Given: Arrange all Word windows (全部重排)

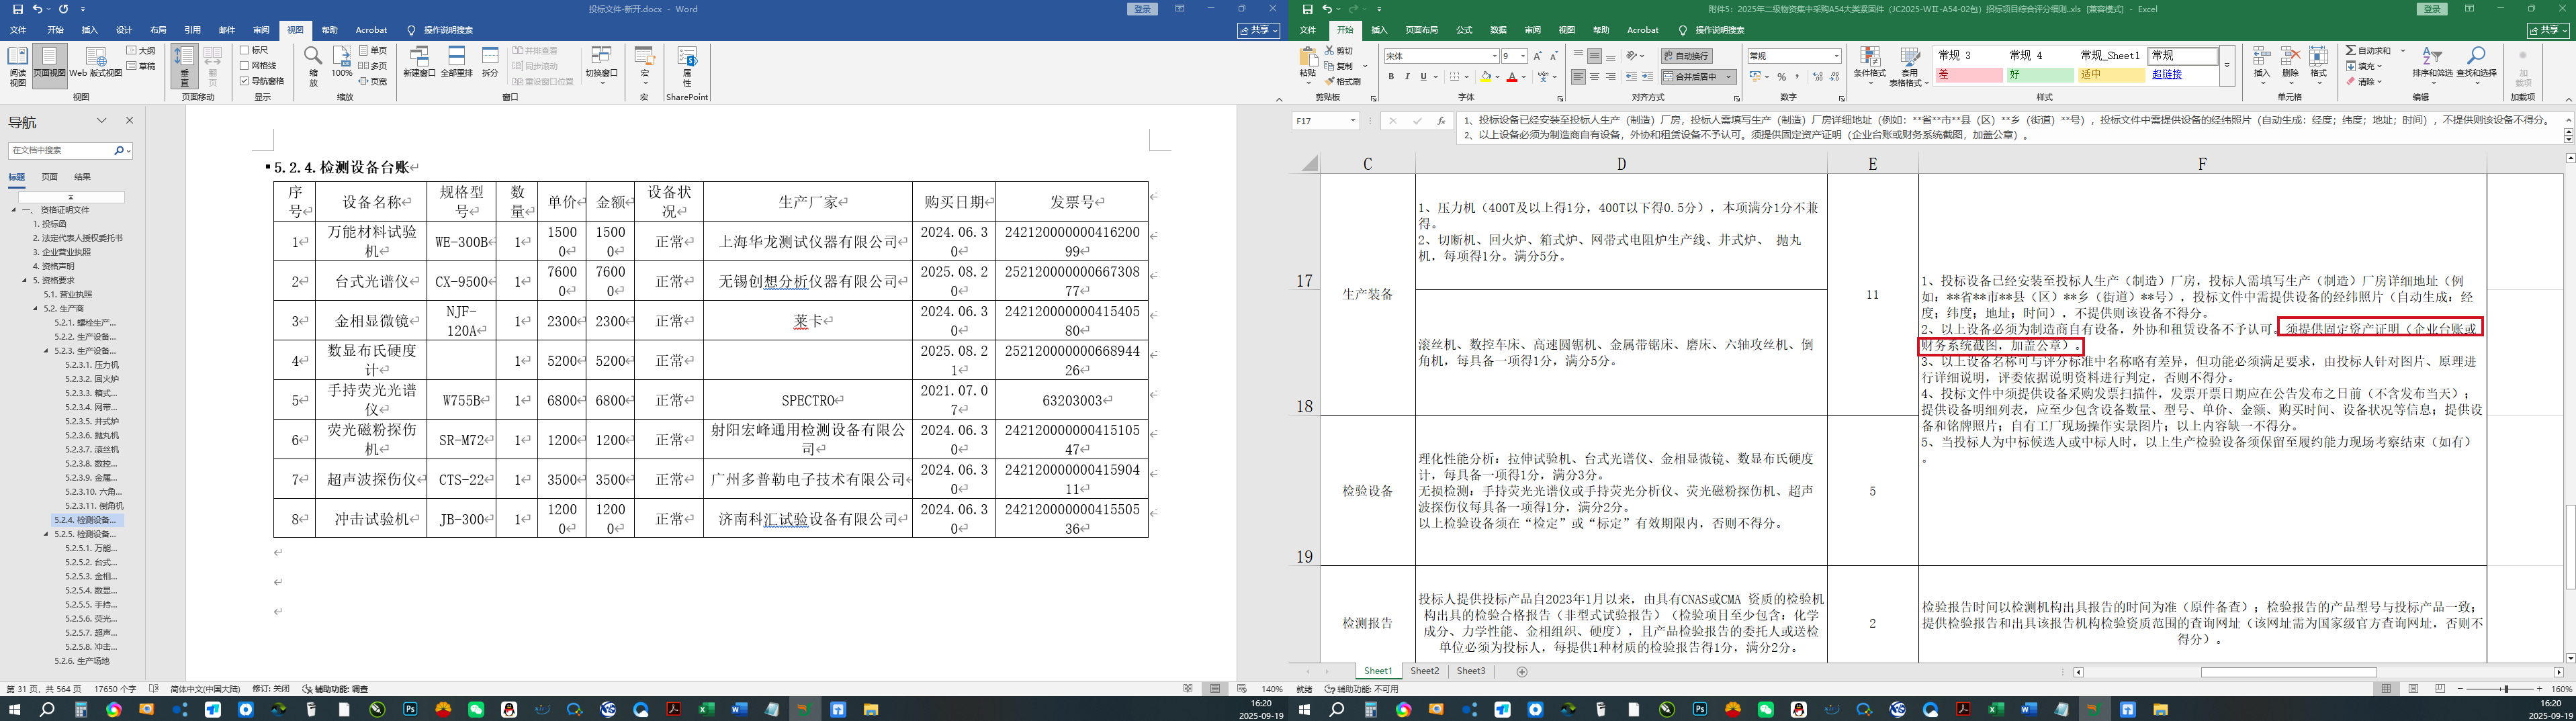Looking at the screenshot, I should [x=456, y=62].
